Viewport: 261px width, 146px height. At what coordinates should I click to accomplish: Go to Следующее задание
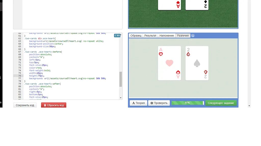221,103
